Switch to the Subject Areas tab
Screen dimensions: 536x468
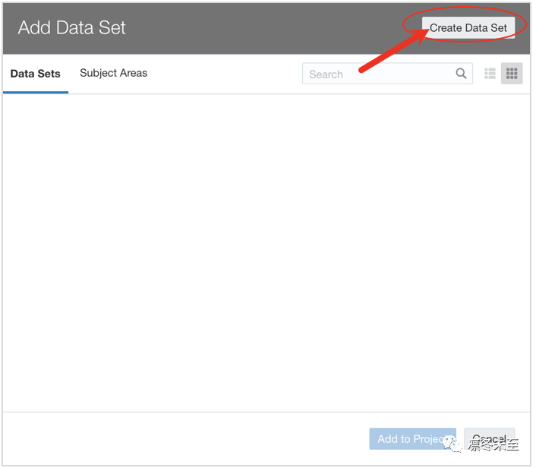pos(113,73)
